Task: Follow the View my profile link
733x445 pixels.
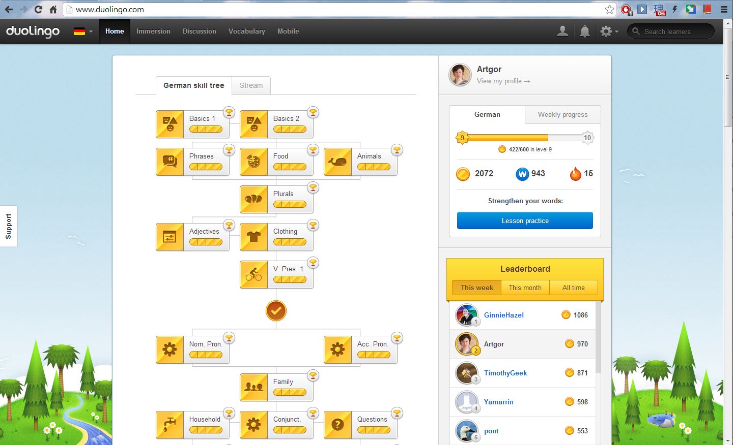Action: (503, 81)
